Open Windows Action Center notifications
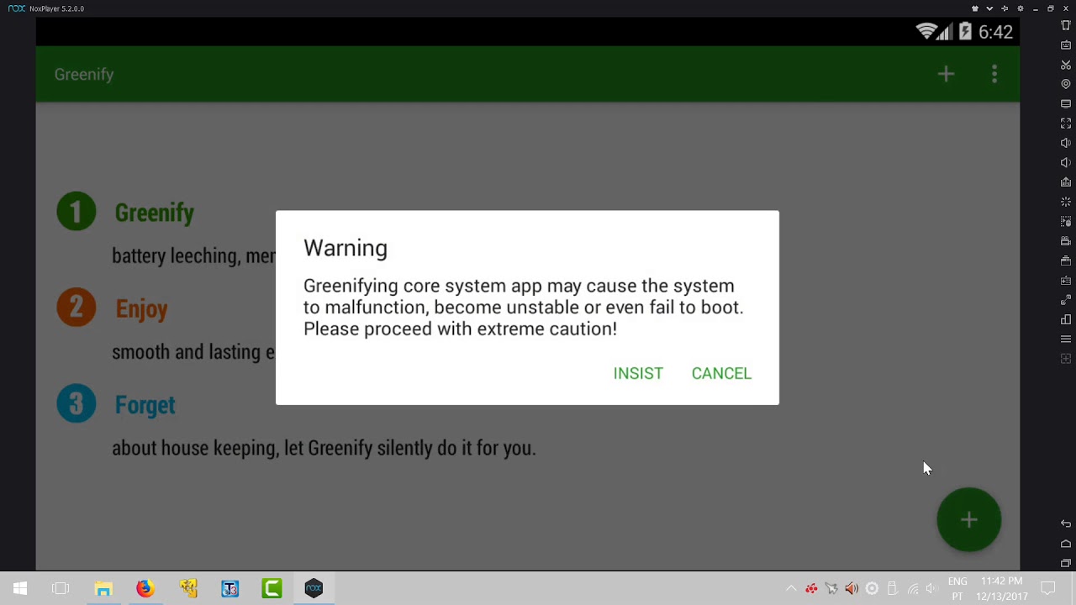The width and height of the screenshot is (1076, 605). (x=1048, y=589)
